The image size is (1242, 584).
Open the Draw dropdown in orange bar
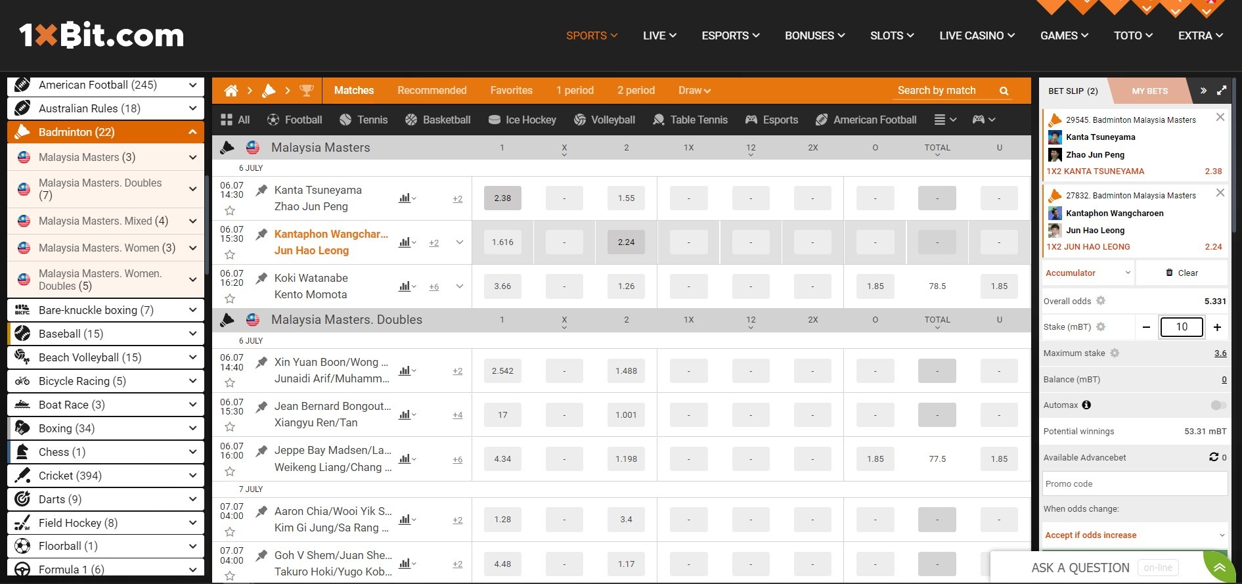pos(694,91)
